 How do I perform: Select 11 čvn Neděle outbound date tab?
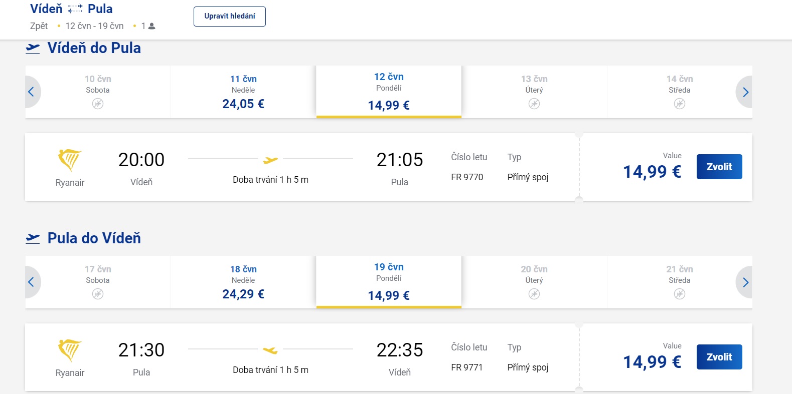point(243,92)
